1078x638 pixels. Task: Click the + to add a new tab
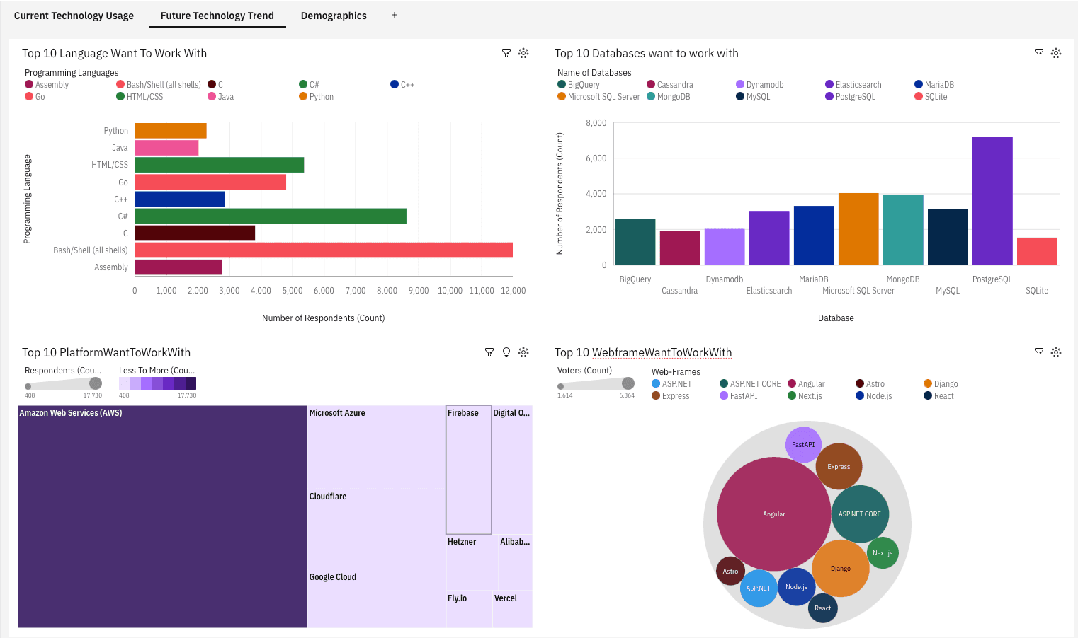[394, 15]
